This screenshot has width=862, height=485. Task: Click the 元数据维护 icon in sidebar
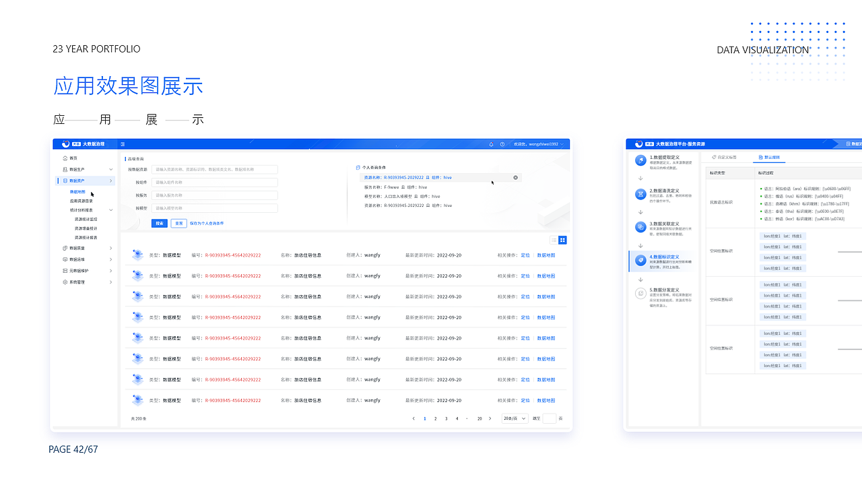[65, 271]
